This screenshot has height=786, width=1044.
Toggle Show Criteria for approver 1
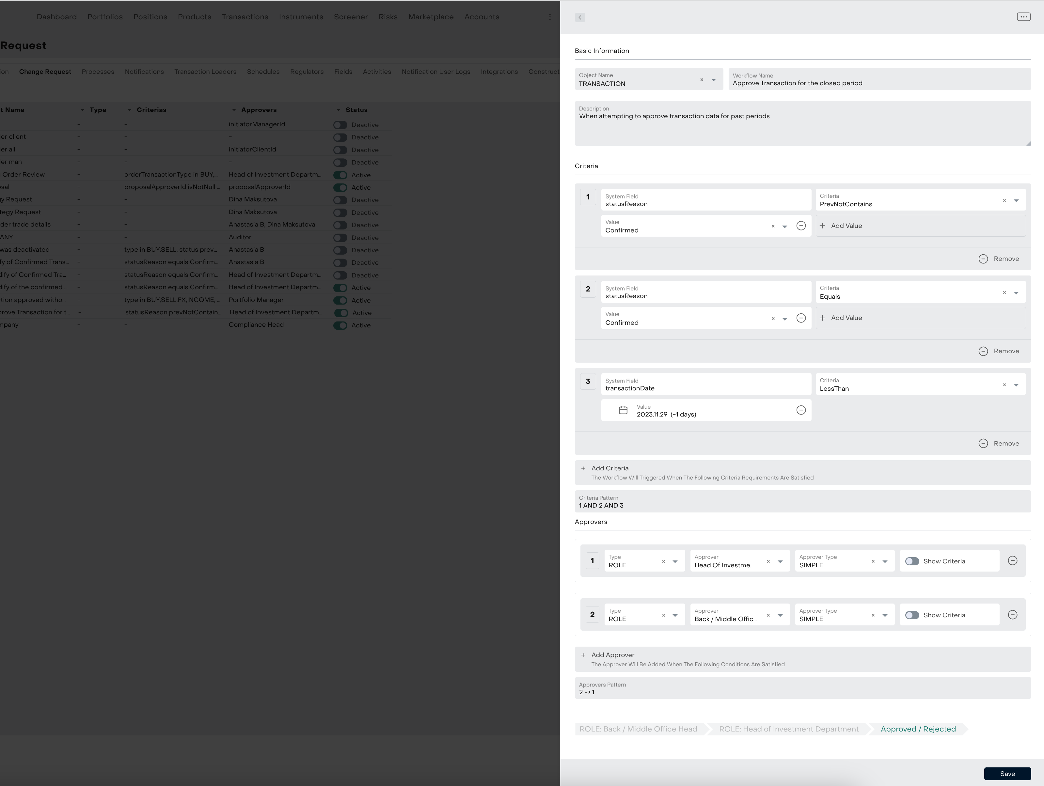[x=912, y=561]
